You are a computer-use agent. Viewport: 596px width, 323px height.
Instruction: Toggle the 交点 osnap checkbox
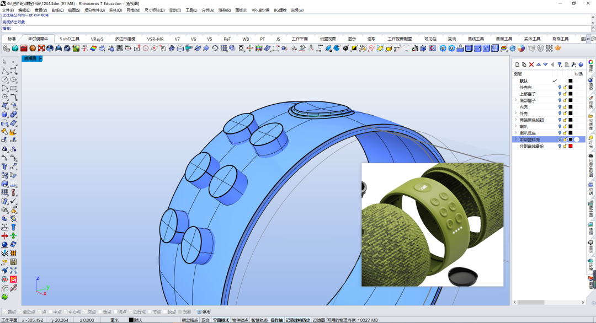tap(85, 311)
